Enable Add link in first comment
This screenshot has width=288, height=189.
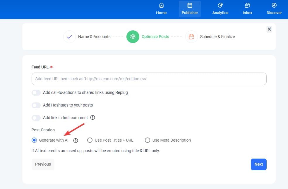point(36,118)
